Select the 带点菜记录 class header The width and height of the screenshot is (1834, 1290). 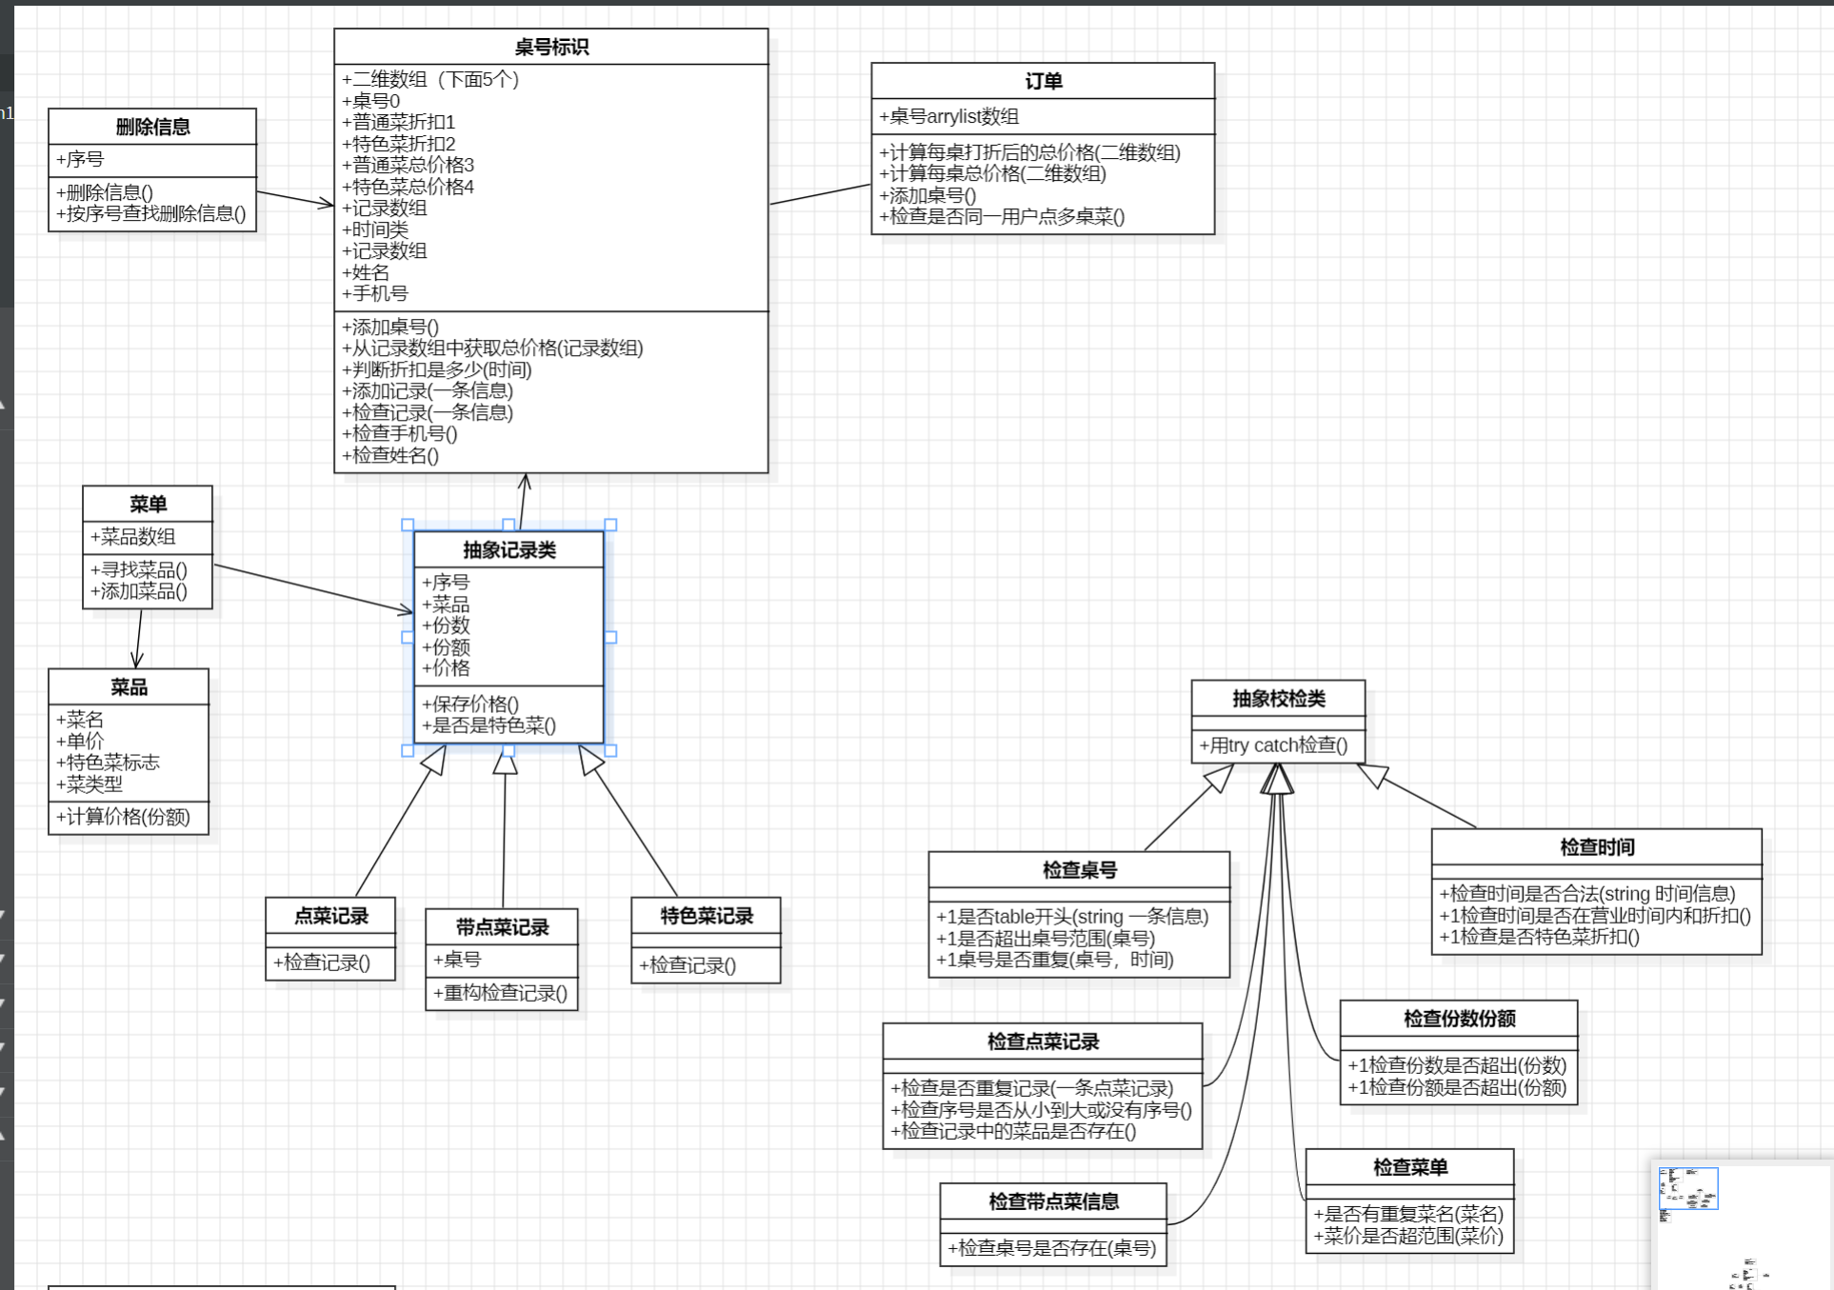pyautogui.click(x=502, y=926)
